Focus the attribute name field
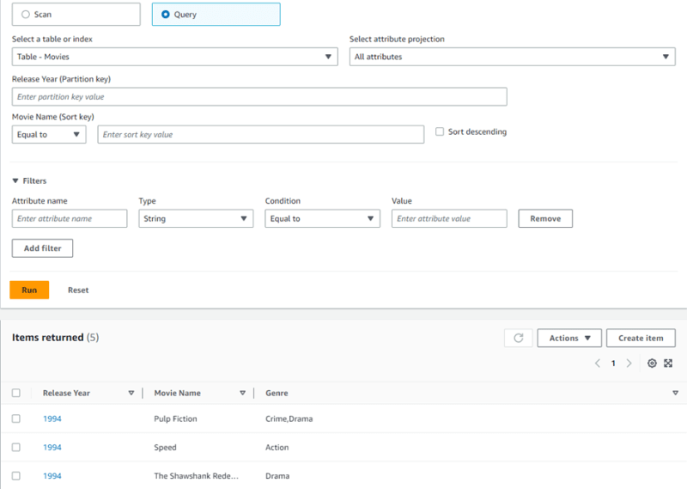The height and width of the screenshot is (489, 687). pos(70,218)
